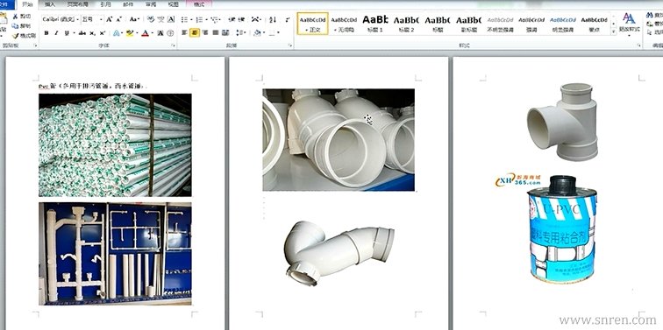Click the Change Styles button
Image resolution: width=663 pixels, height=330 pixels.
click(629, 24)
